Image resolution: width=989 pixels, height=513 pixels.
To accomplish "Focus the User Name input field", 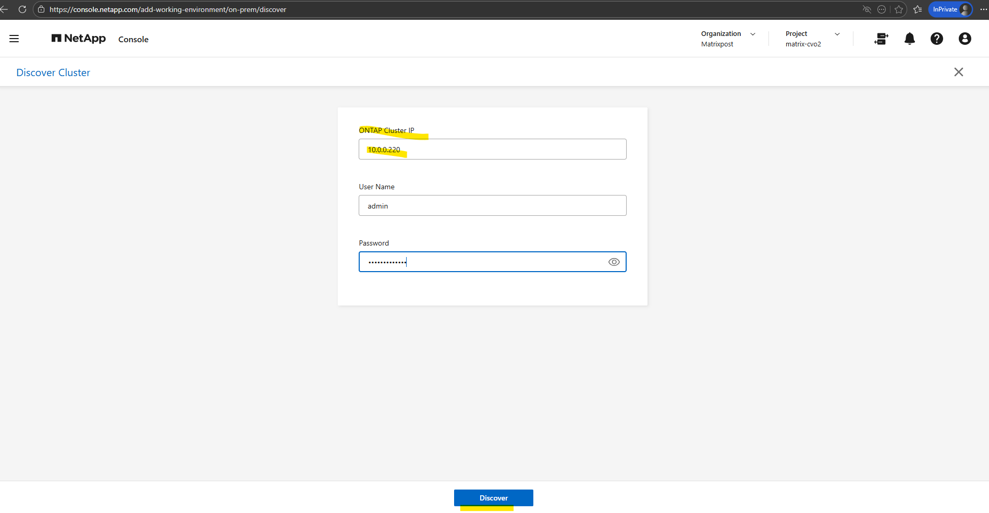I will tap(493, 205).
